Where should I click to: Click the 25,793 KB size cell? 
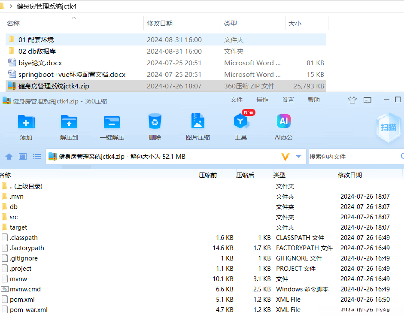(308, 86)
